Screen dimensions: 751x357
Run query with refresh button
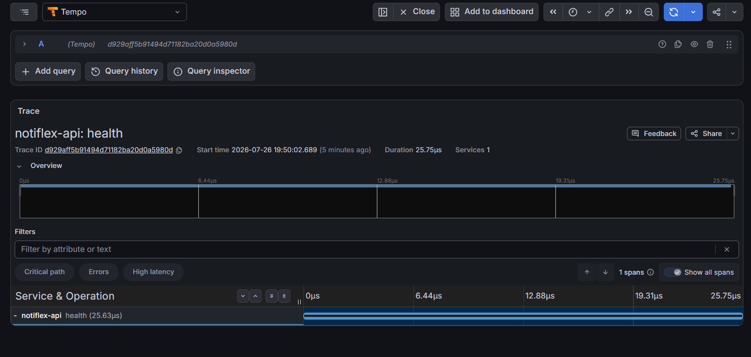click(x=674, y=12)
